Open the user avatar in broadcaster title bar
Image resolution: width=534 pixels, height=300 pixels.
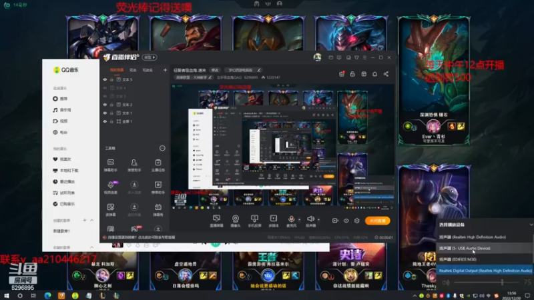click(x=318, y=57)
